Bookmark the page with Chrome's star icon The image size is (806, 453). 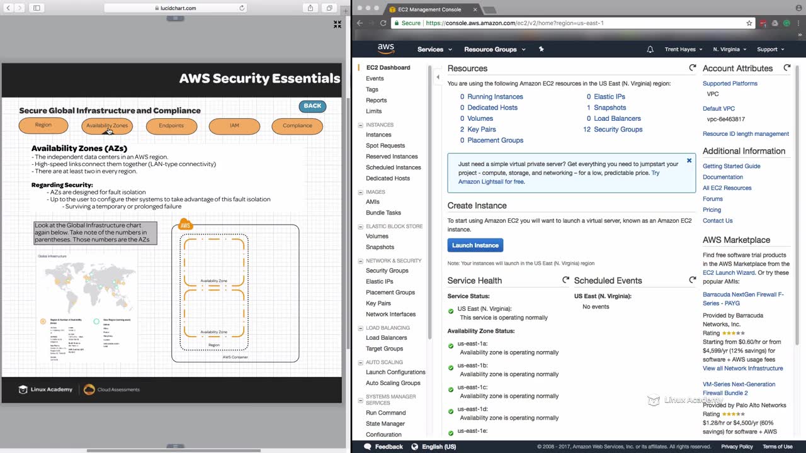tap(749, 23)
